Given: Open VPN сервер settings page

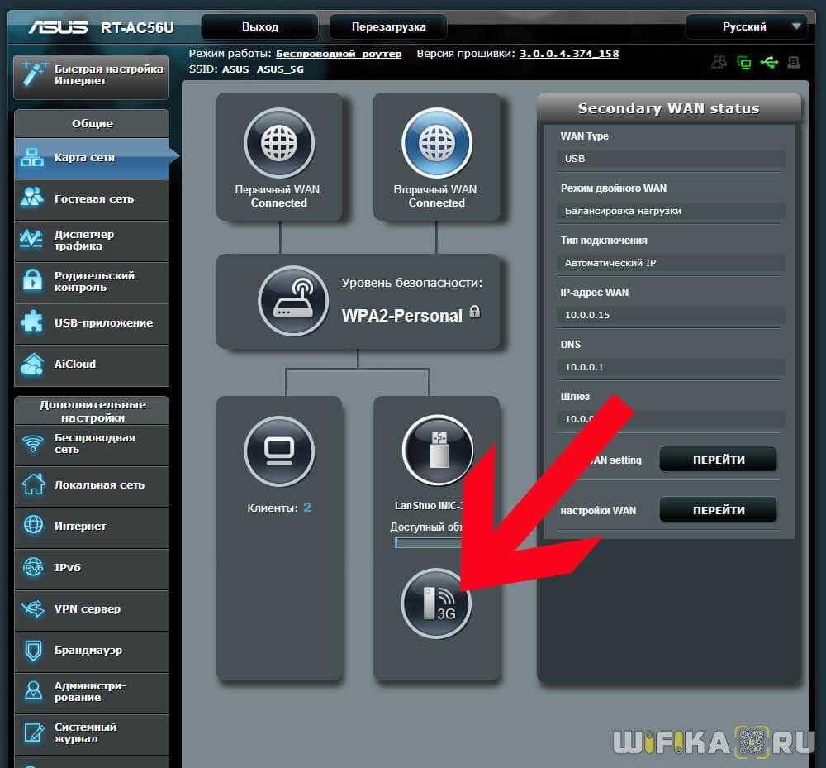Looking at the screenshot, I should (92, 609).
